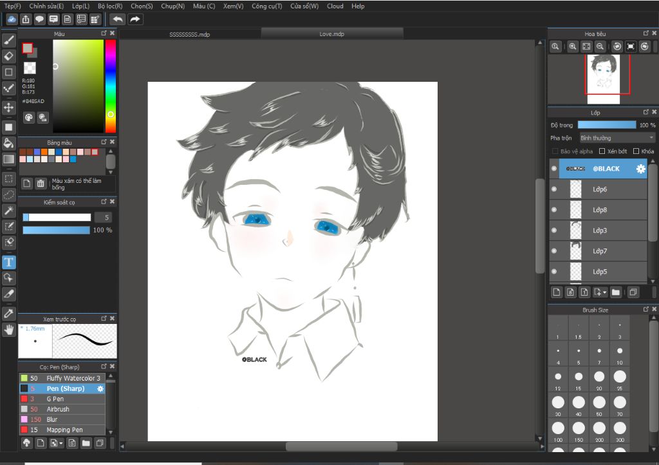The height and width of the screenshot is (465, 659).
Task: Click the Undo arrow in top toolbar
Action: (x=117, y=19)
